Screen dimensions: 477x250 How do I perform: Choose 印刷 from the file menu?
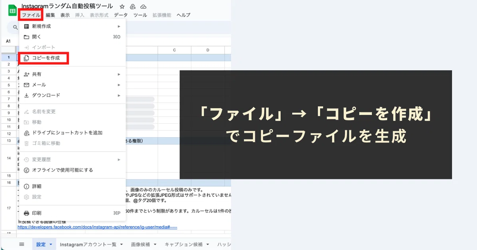pos(72,213)
